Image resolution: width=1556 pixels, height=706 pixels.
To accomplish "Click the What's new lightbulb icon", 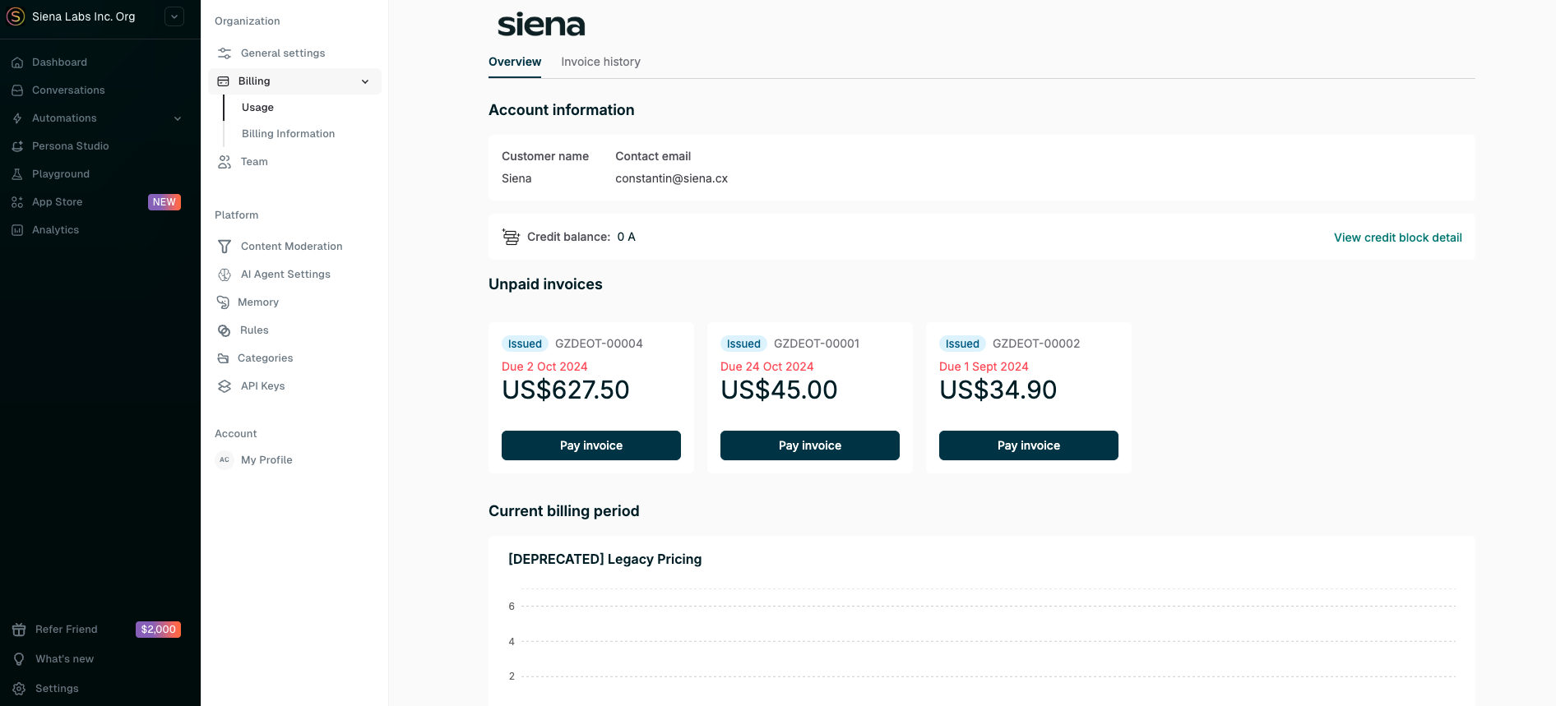I will tap(19, 659).
